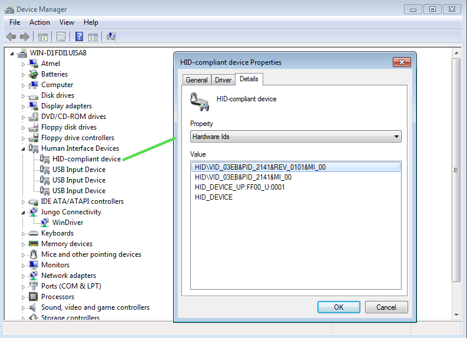The image size is (467, 338).
Task: Switch to the Driver tab
Action: click(x=223, y=80)
